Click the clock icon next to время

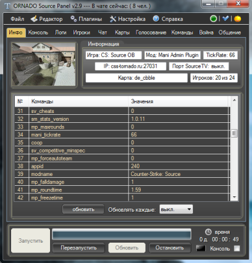tap(208, 232)
